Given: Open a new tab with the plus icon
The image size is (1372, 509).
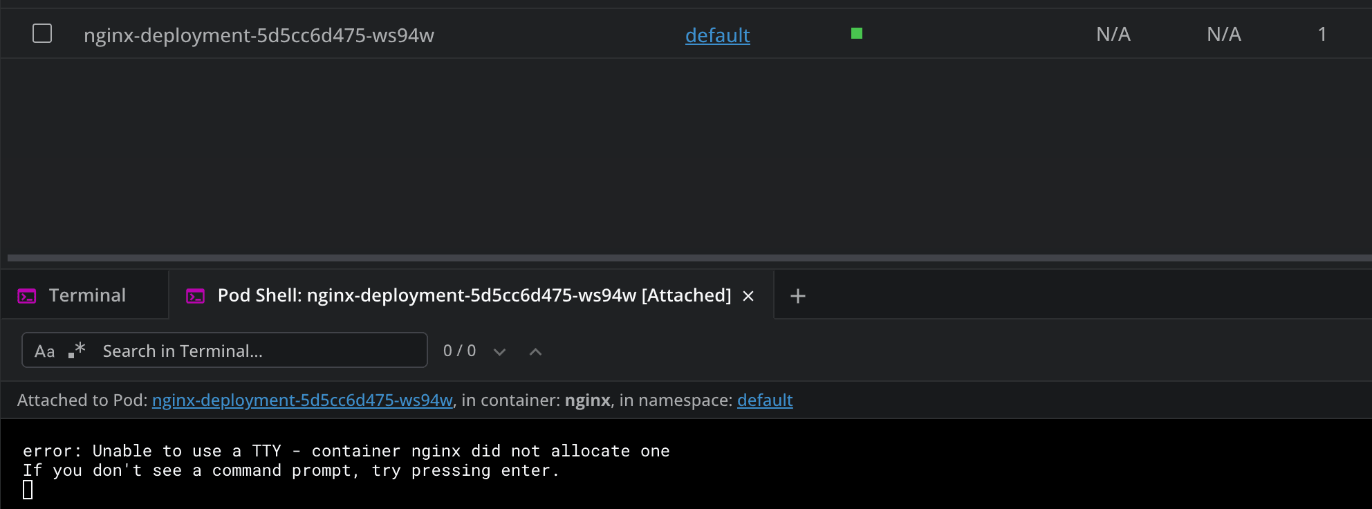Looking at the screenshot, I should [798, 296].
